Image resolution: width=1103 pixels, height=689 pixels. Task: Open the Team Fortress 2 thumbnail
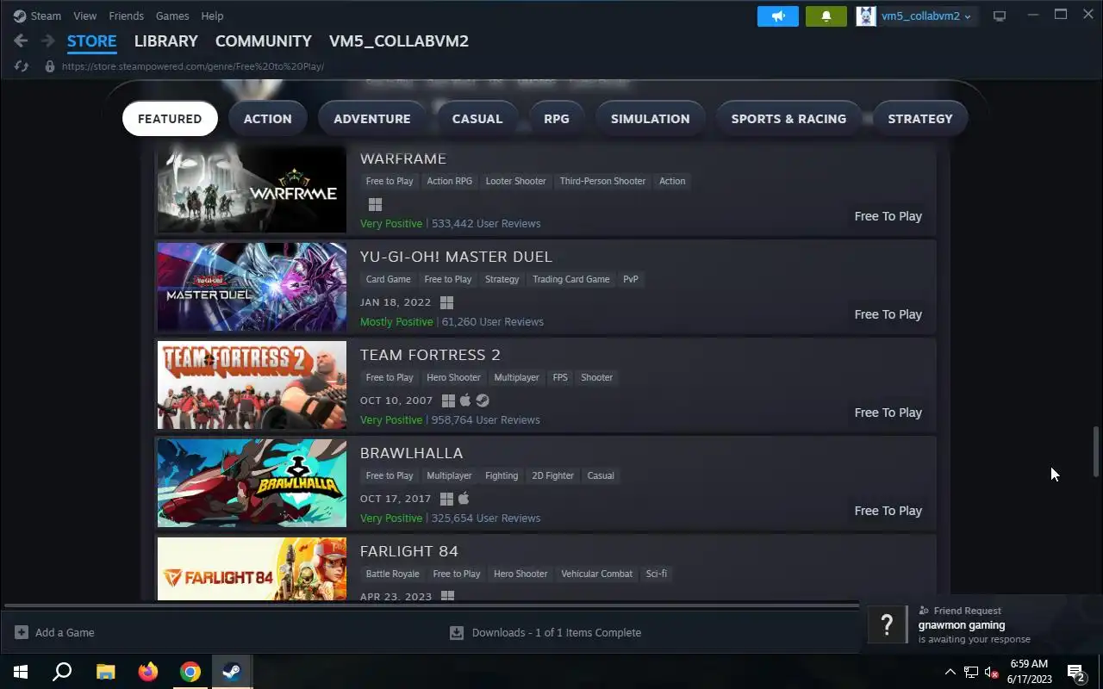point(252,385)
